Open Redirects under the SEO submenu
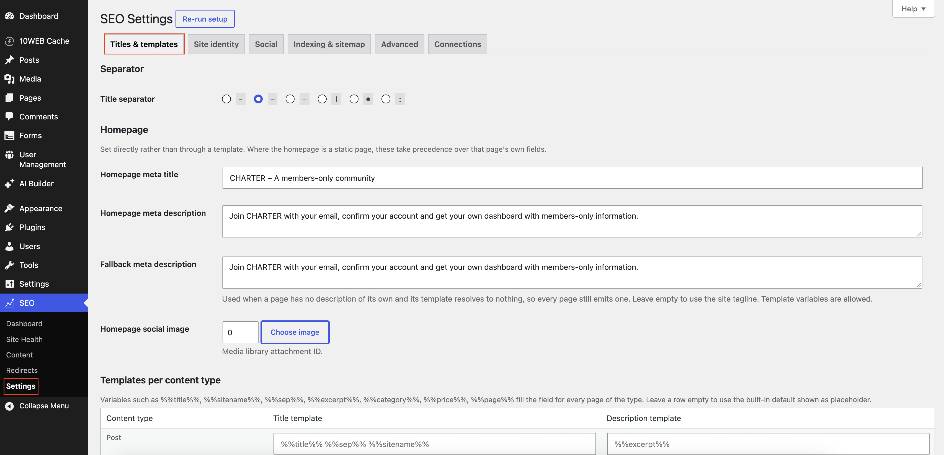 [22, 370]
